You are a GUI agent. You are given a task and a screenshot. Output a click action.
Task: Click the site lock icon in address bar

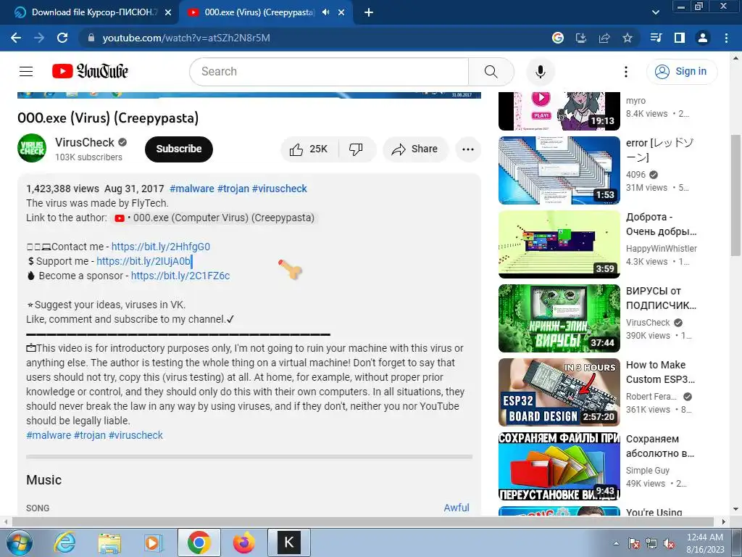coord(91,38)
